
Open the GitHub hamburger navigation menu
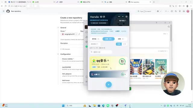point(4,11)
